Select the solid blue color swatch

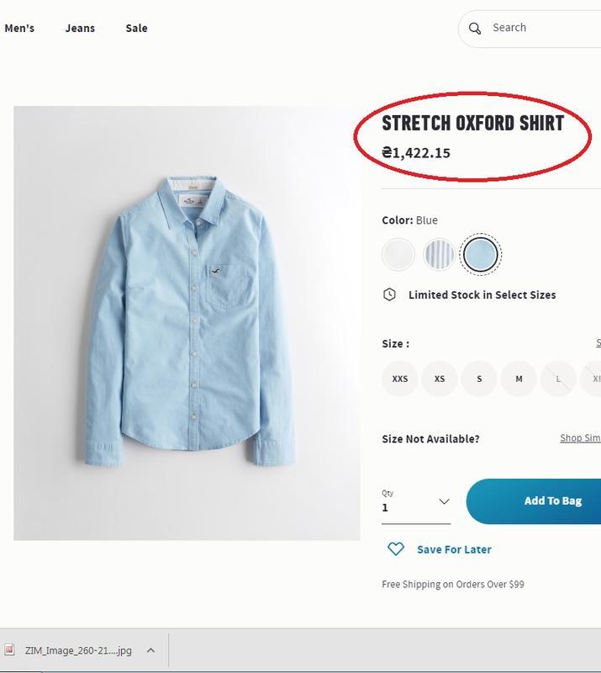coord(480,254)
